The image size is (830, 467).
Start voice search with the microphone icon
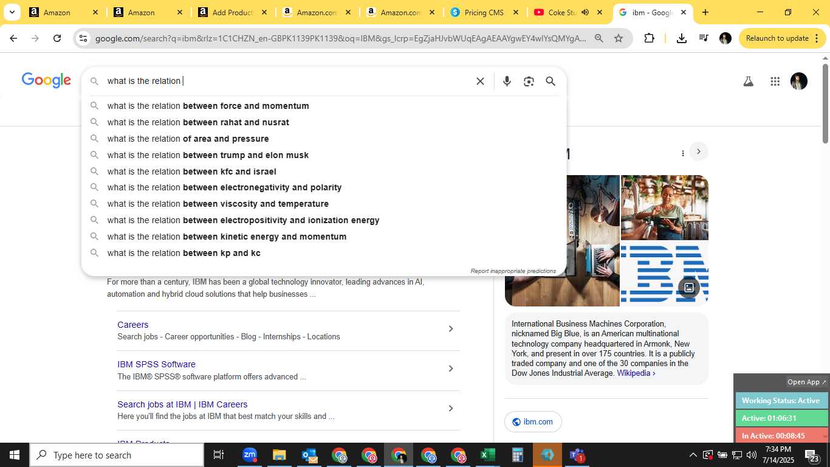[x=507, y=81]
